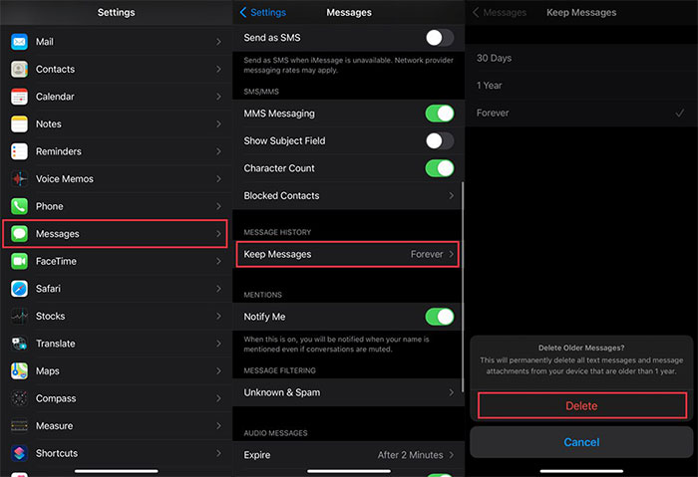Select the Forever option
Screen dimensions: 698x477
pyautogui.click(x=581, y=113)
